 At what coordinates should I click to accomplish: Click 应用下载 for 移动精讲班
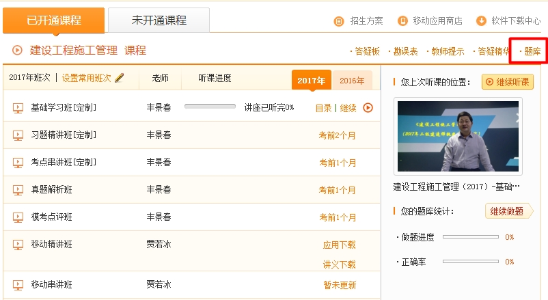(339, 245)
